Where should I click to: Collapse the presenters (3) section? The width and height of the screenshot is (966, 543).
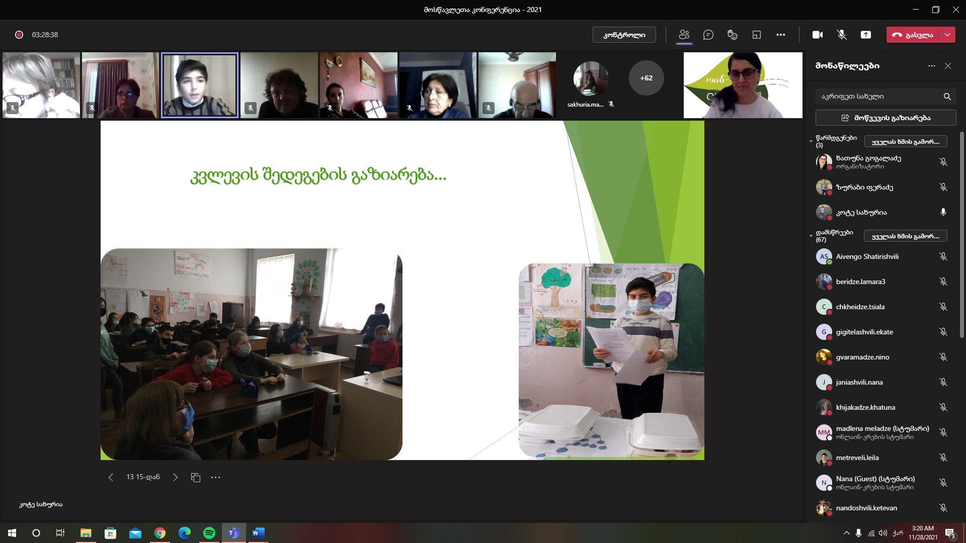point(811,141)
